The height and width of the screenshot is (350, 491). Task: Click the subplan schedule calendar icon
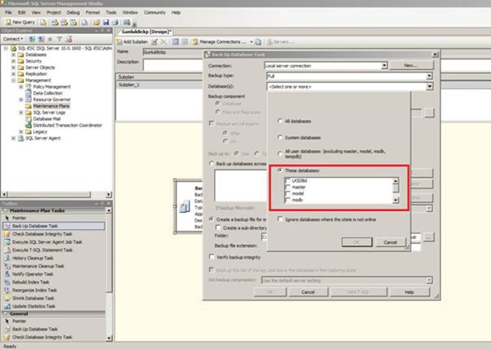point(175,42)
